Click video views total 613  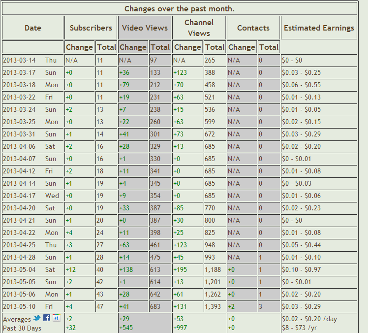pyautogui.click(x=155, y=269)
